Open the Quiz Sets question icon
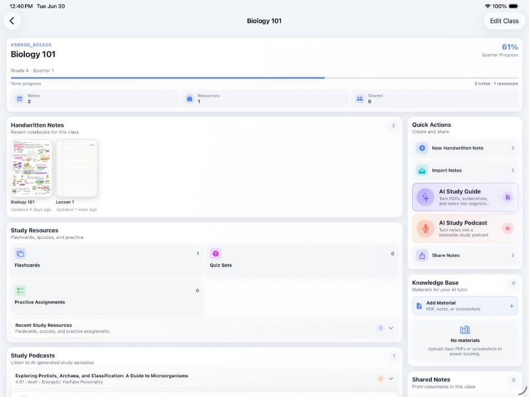The height and width of the screenshot is (397, 529). click(x=215, y=253)
